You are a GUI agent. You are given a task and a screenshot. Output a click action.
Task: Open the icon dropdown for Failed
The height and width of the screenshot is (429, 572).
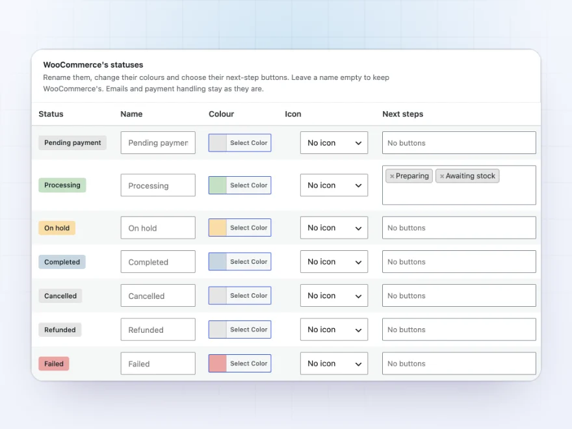(x=334, y=363)
